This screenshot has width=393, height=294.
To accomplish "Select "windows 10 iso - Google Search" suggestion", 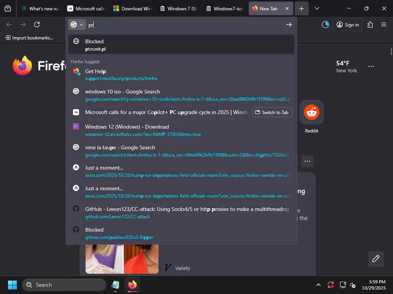I will [x=181, y=95].
